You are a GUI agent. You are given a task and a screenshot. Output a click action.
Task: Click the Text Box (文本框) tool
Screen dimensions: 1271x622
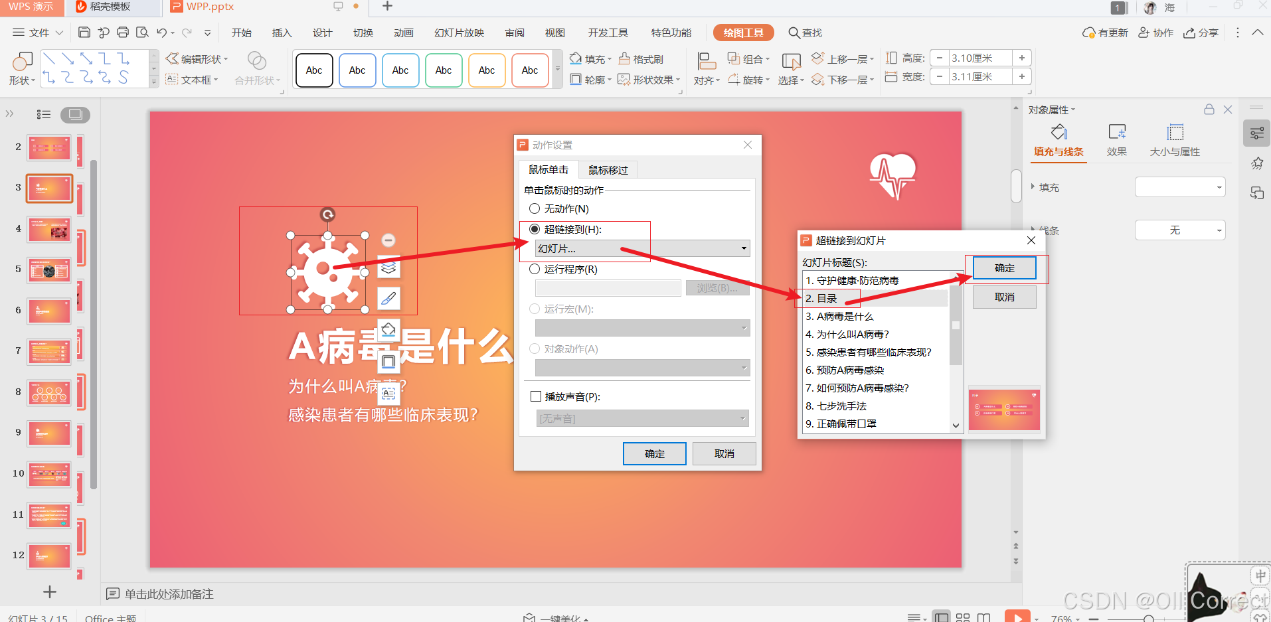pos(191,80)
